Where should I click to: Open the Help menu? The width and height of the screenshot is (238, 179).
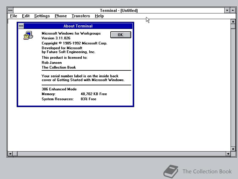99,16
